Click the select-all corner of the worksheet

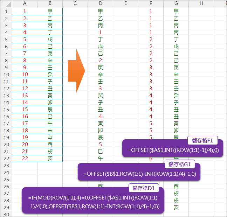6,3
